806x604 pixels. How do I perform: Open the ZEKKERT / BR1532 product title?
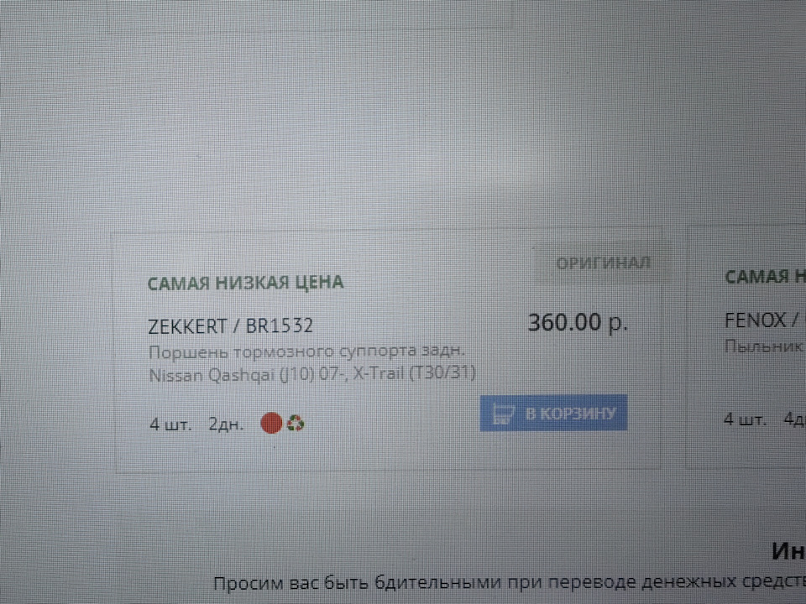pos(230,326)
